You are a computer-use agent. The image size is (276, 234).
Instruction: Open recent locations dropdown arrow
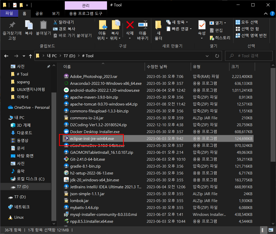24,56
